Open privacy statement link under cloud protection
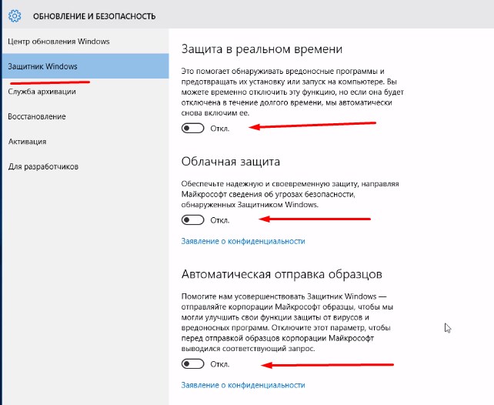 [243, 241]
